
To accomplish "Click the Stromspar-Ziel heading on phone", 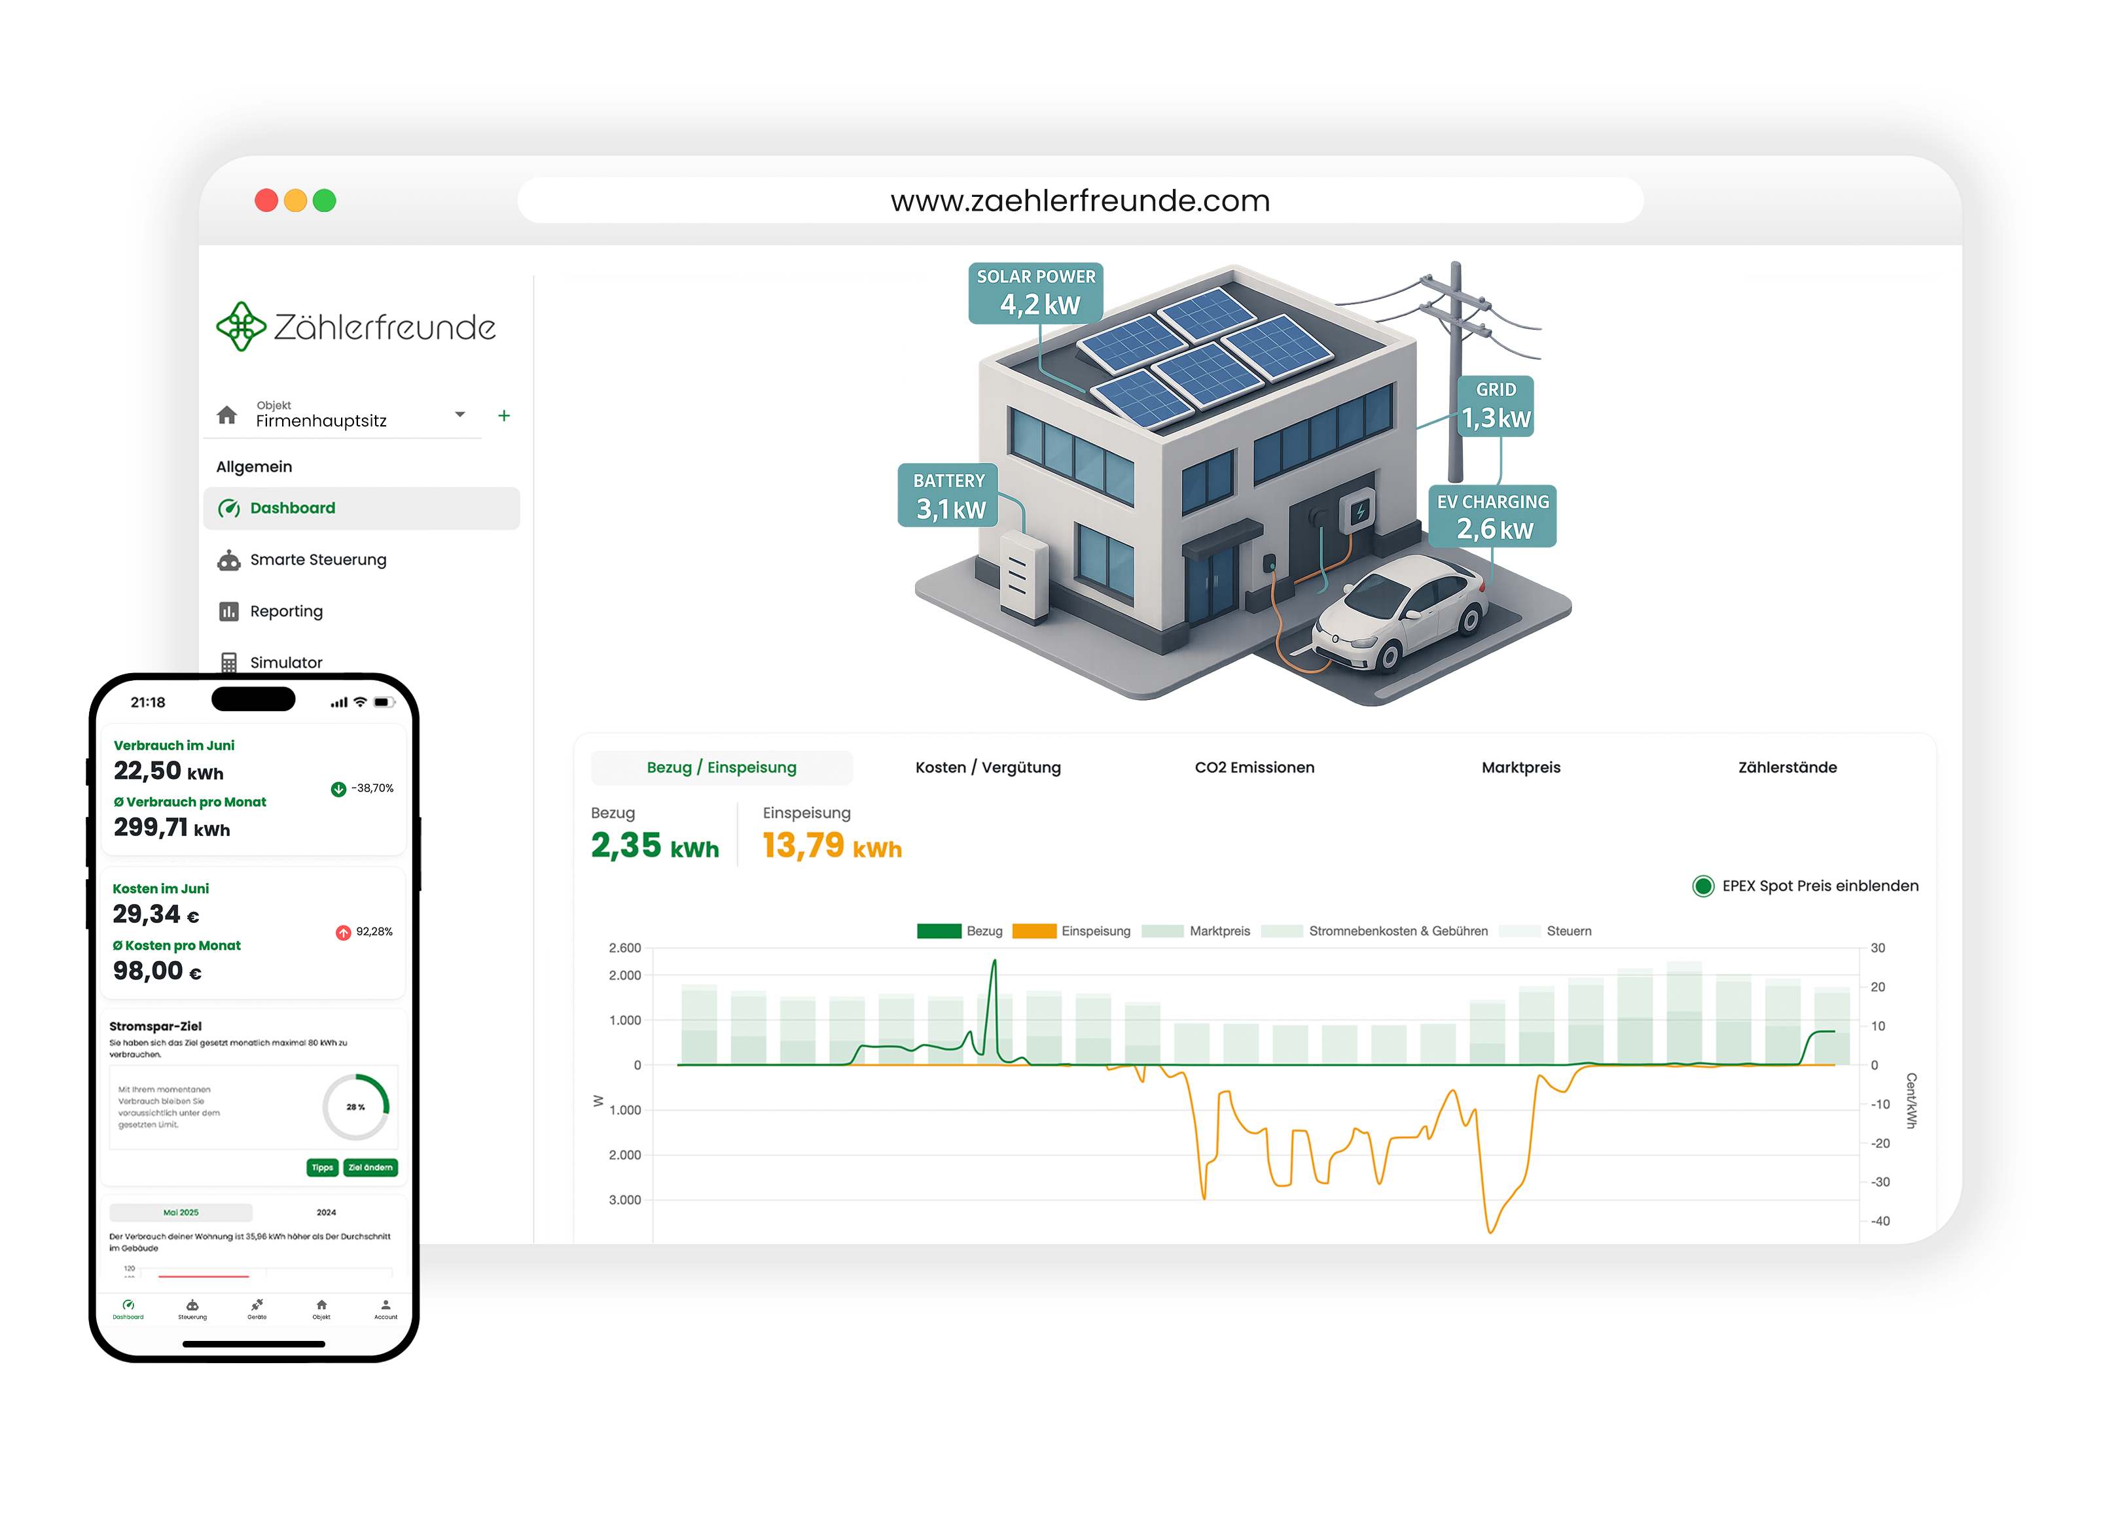I will [x=155, y=1026].
